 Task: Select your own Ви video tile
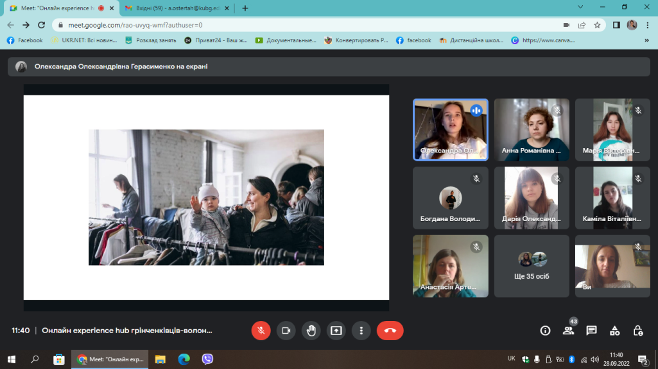pos(612,266)
